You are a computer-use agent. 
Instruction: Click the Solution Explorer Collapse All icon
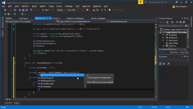point(184,22)
